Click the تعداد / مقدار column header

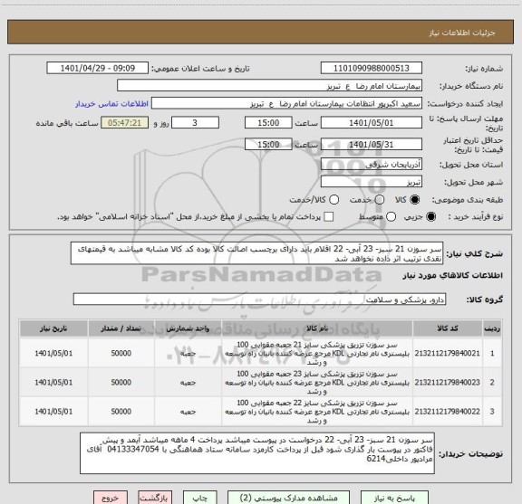121,328
